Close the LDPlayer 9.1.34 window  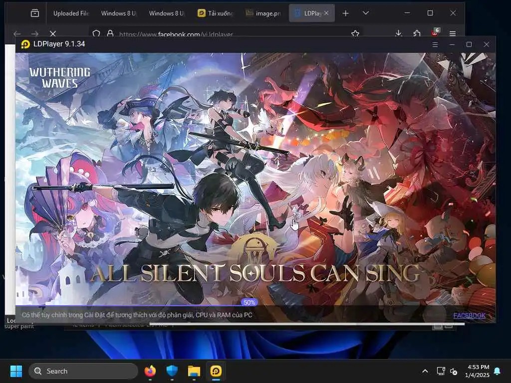486,44
